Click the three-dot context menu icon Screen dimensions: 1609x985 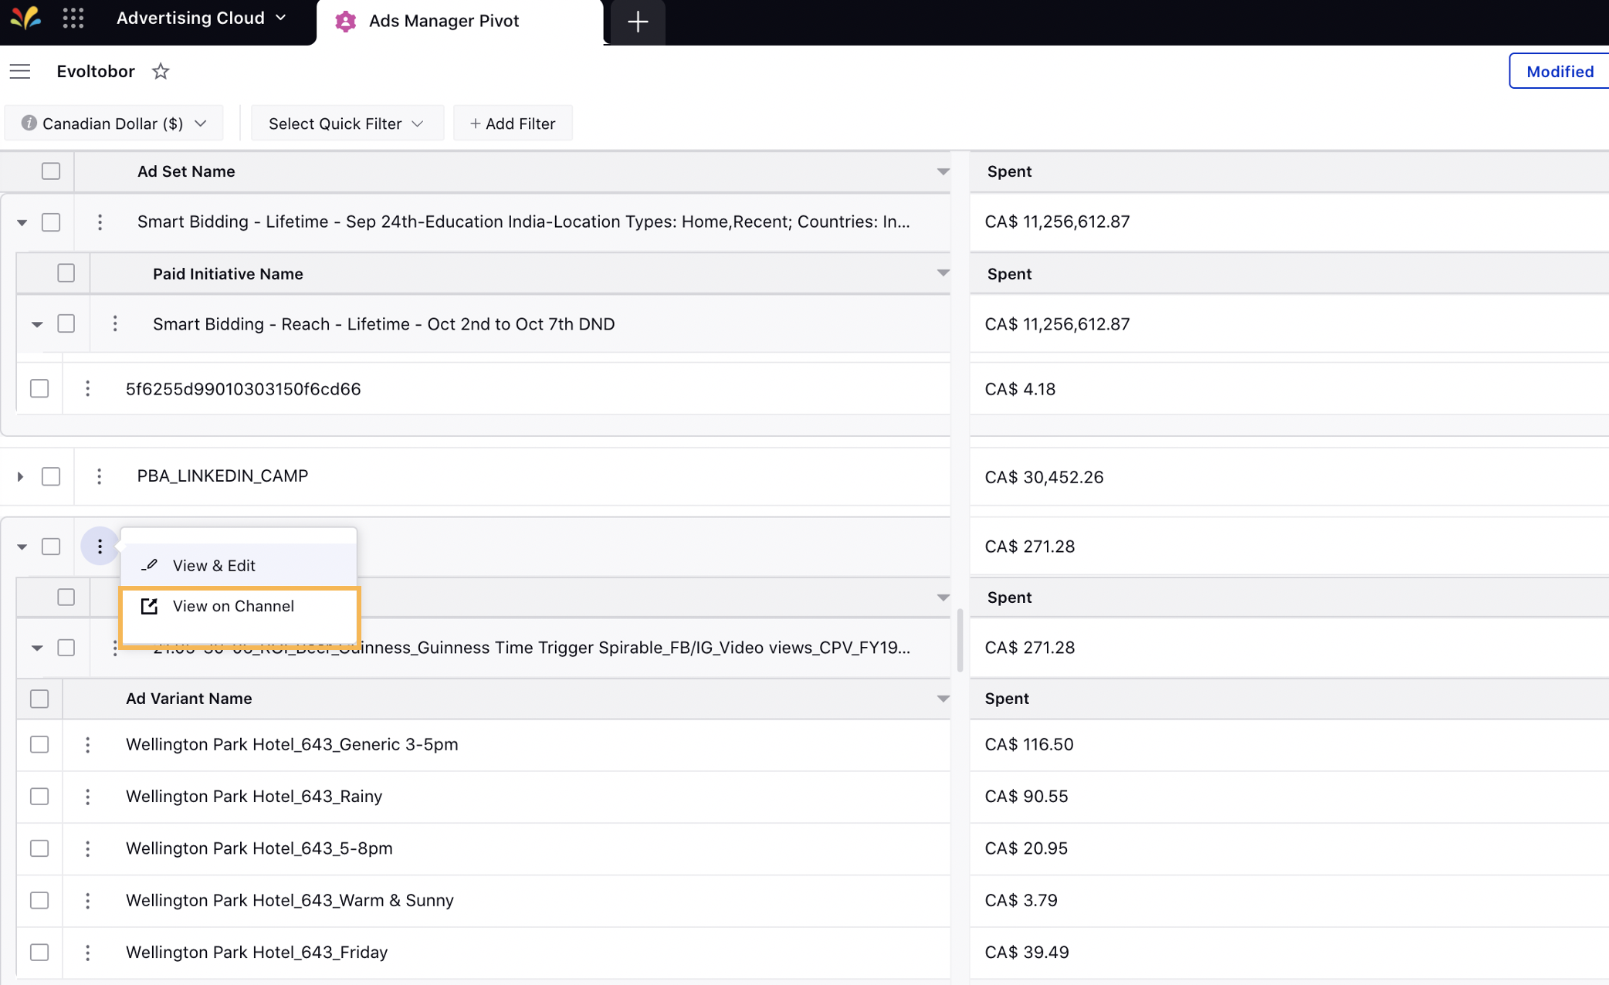(x=100, y=545)
